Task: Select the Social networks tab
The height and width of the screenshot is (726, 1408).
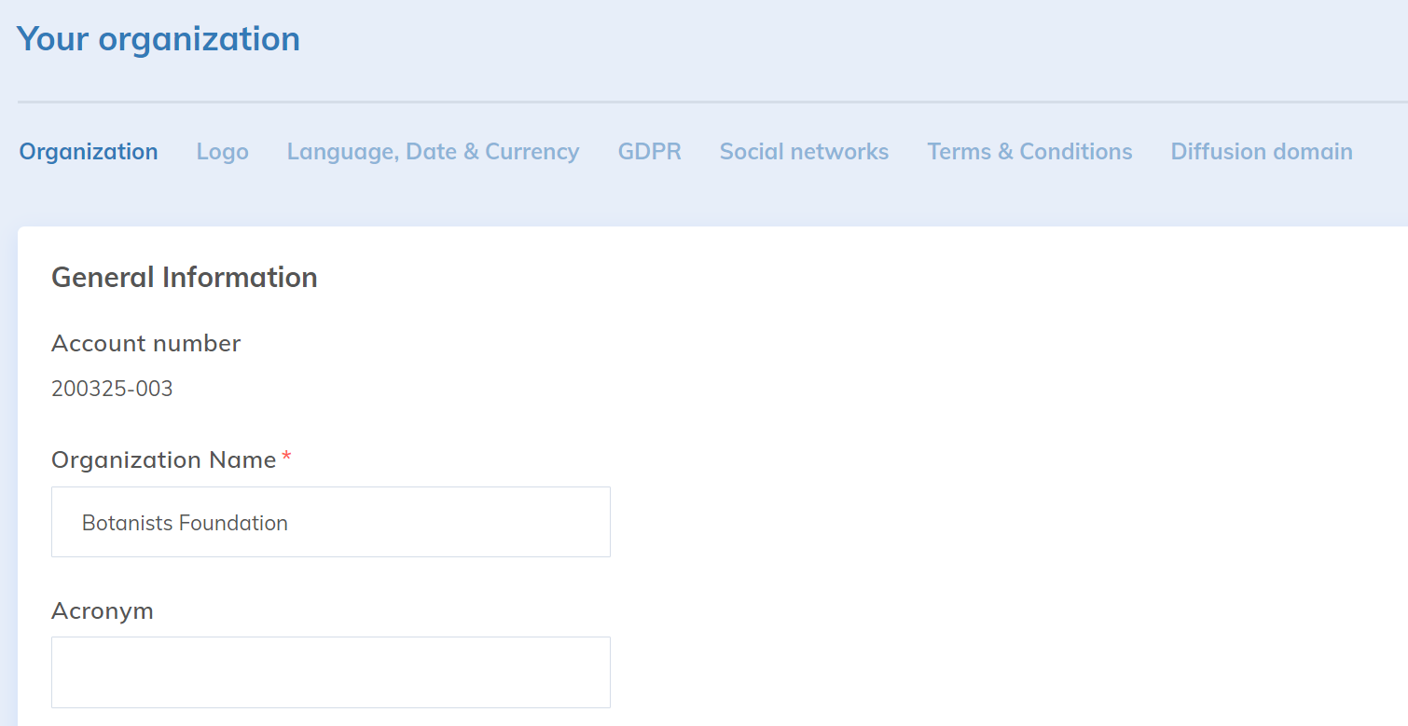Action: [804, 152]
